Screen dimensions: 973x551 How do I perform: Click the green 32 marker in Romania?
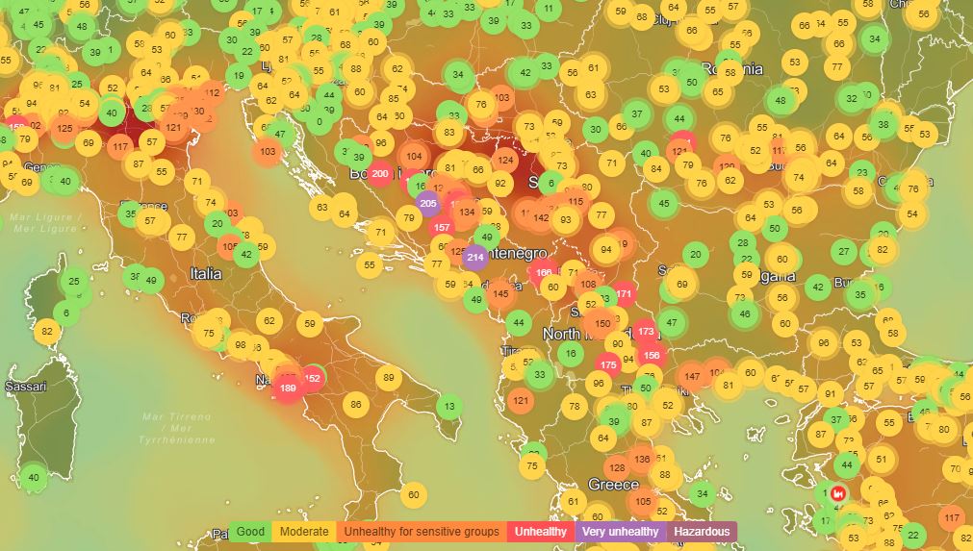coord(852,98)
